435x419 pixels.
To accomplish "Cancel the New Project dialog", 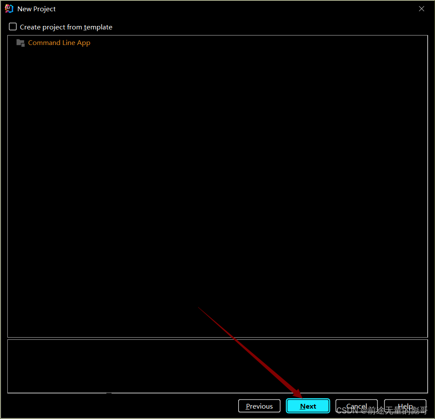I will click(x=356, y=406).
